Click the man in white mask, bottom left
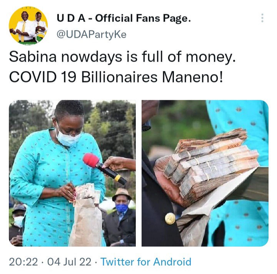The image size is (277, 274). pyautogui.click(x=17, y=225)
